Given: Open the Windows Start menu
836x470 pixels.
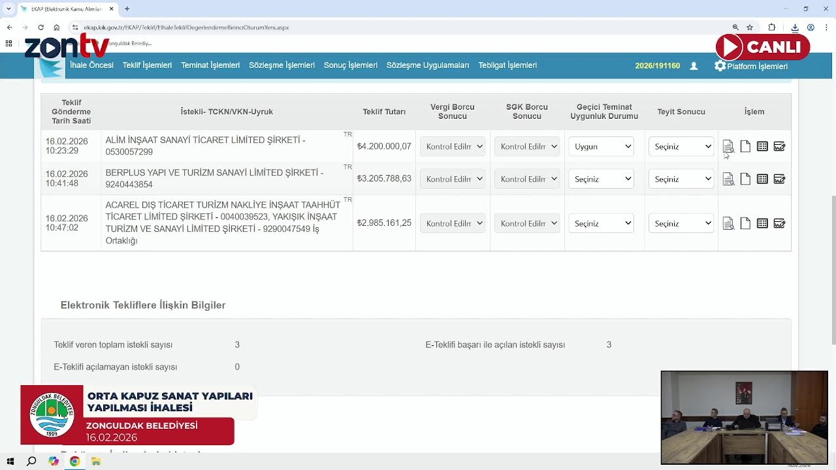Looking at the screenshot, I should pos(10,462).
